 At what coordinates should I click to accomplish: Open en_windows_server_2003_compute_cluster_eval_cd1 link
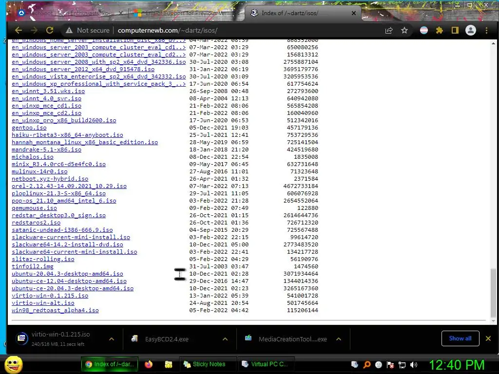click(x=98, y=47)
